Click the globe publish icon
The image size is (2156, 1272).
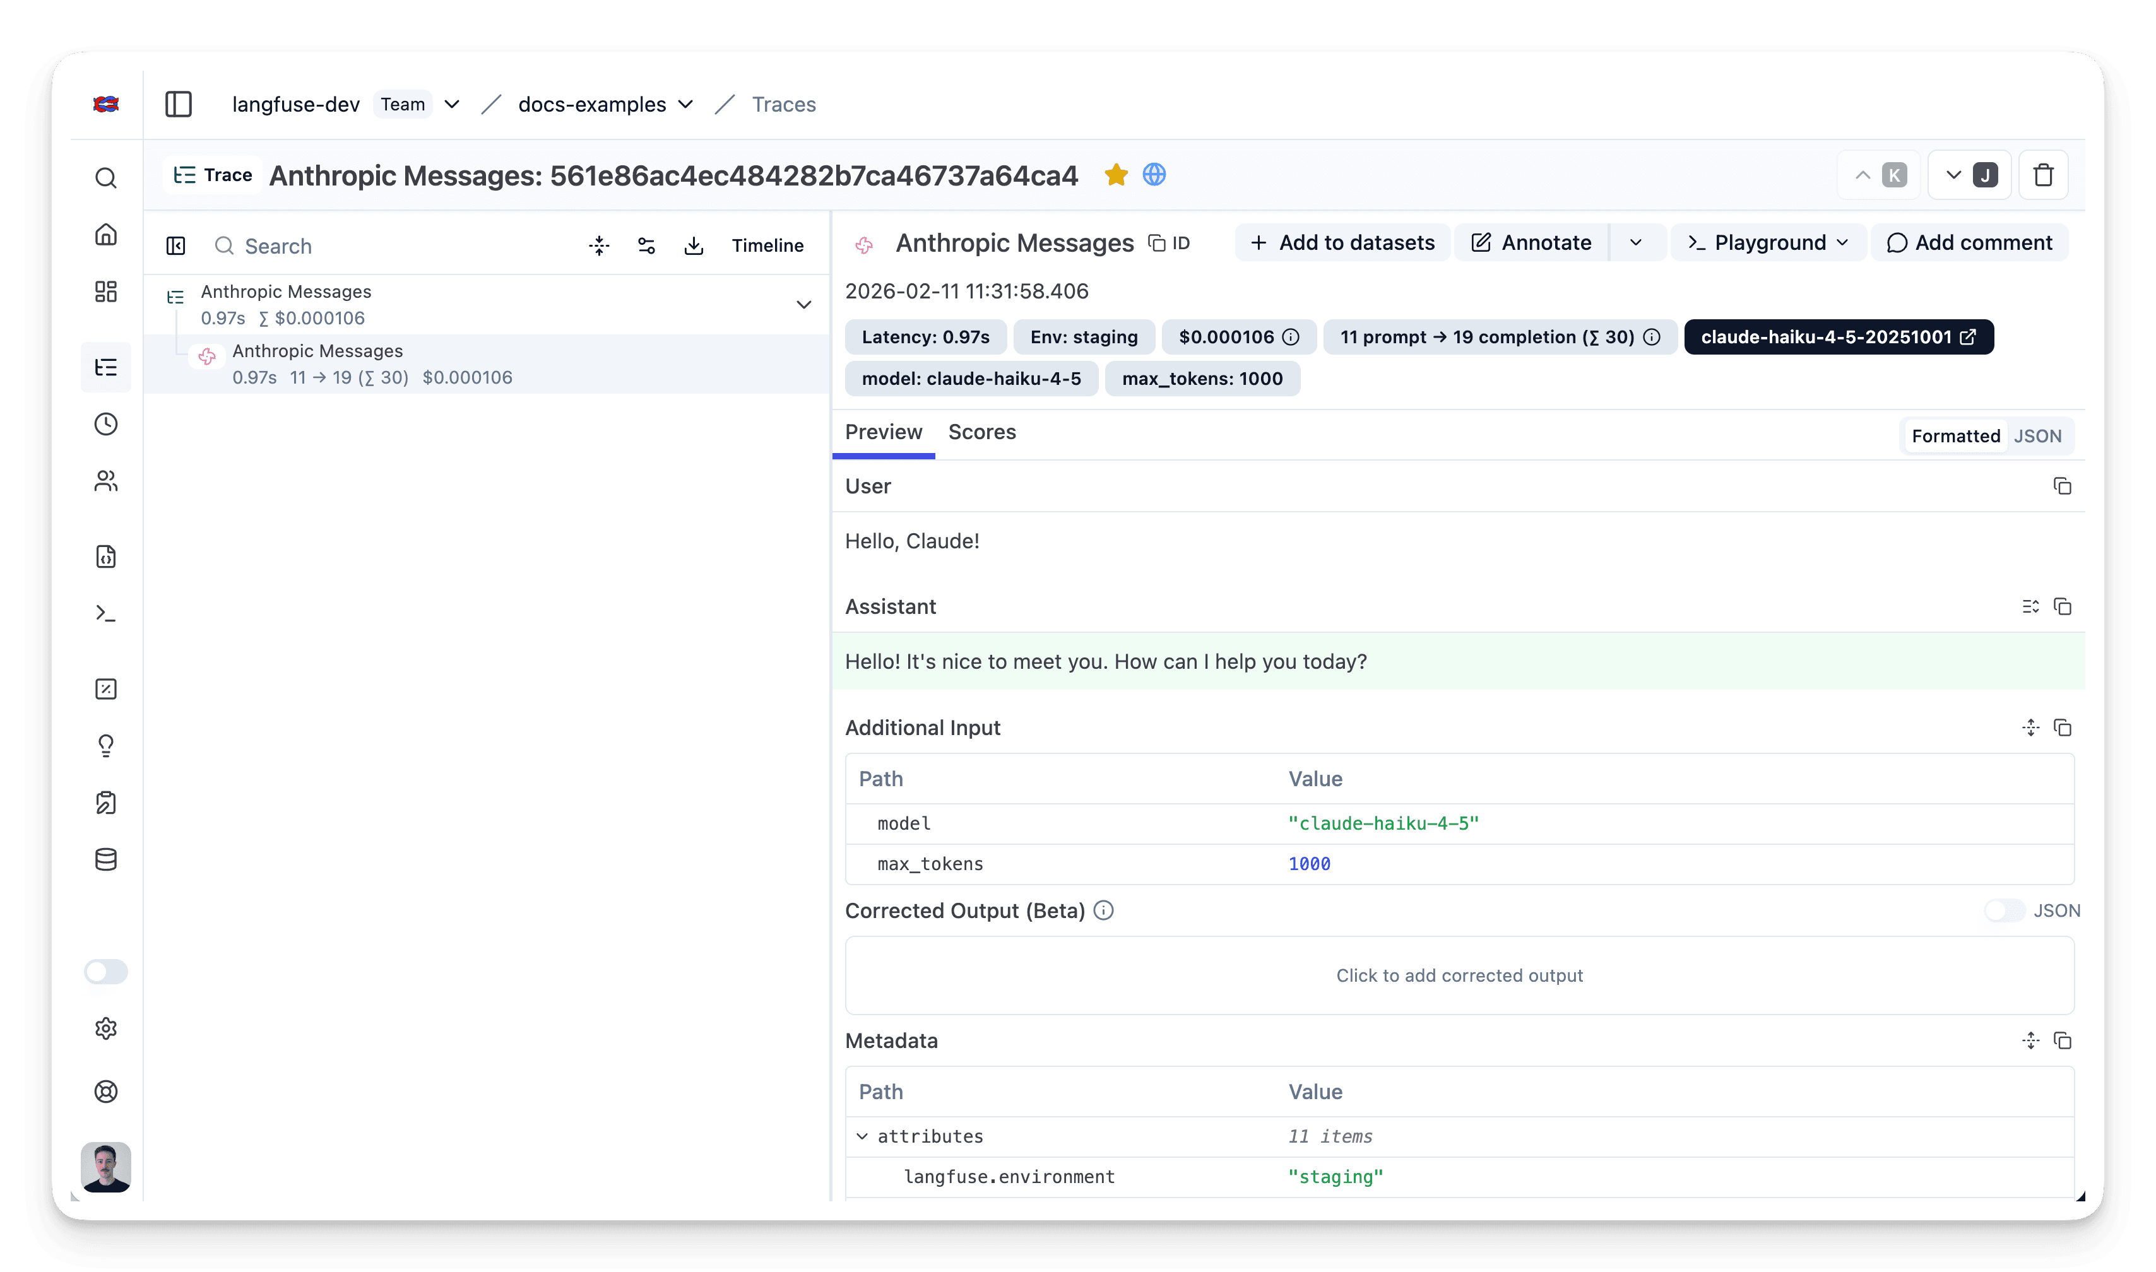[x=1154, y=175]
